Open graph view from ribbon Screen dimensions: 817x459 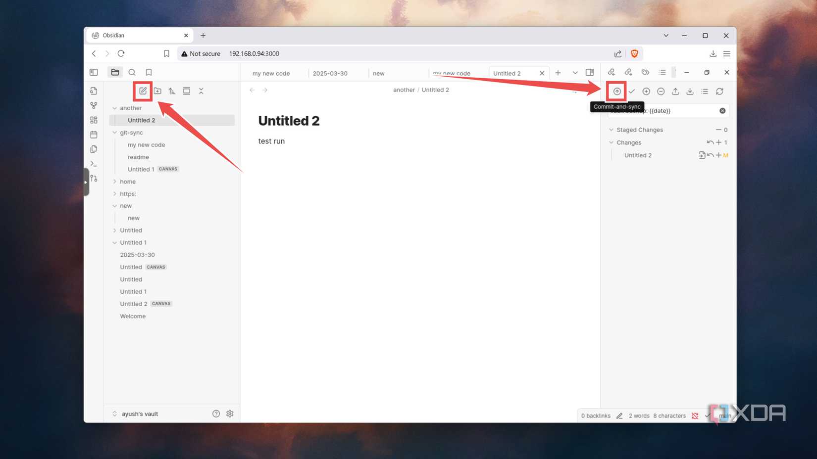click(94, 105)
